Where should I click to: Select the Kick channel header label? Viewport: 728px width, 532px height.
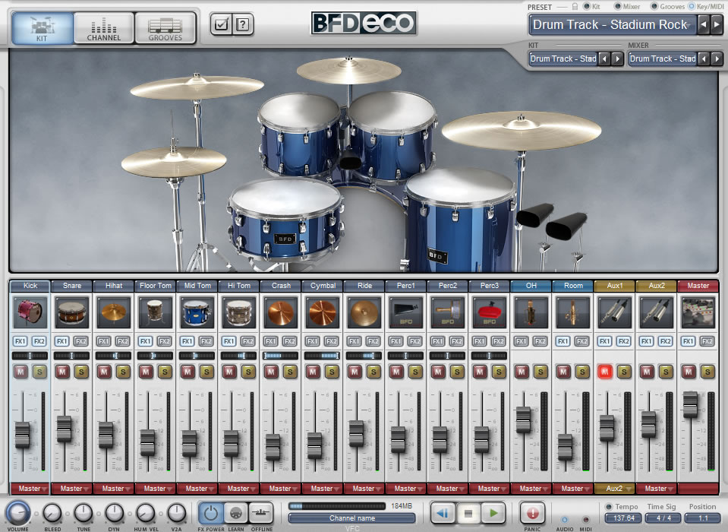[30, 286]
